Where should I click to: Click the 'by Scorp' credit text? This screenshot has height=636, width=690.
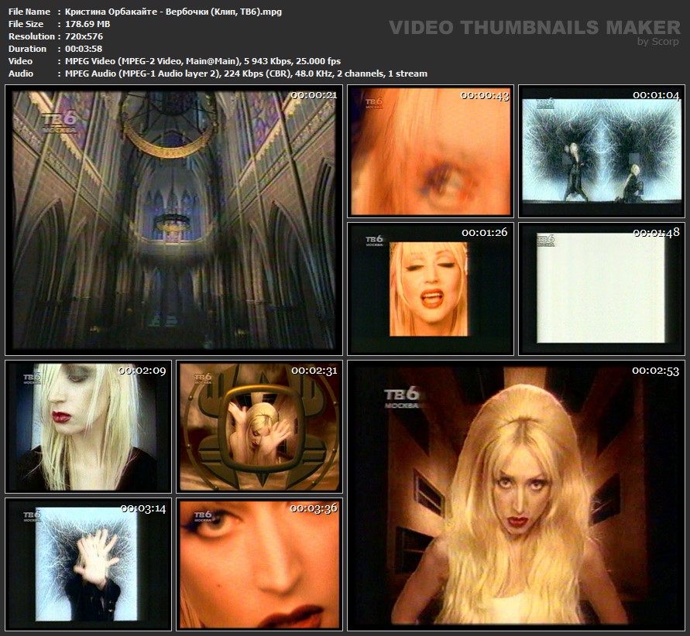(657, 42)
